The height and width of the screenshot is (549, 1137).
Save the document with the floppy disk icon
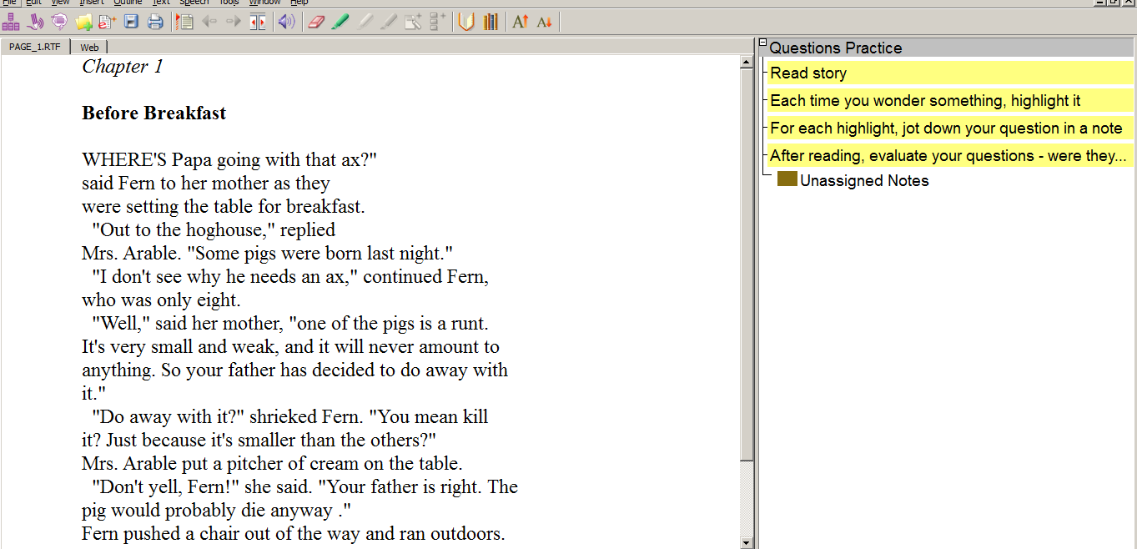coord(132,22)
